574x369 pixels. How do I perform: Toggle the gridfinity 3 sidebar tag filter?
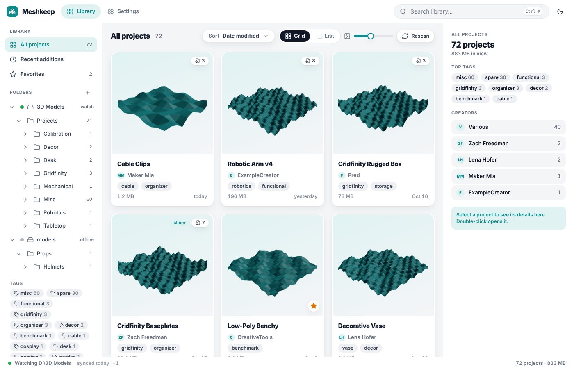(30, 314)
